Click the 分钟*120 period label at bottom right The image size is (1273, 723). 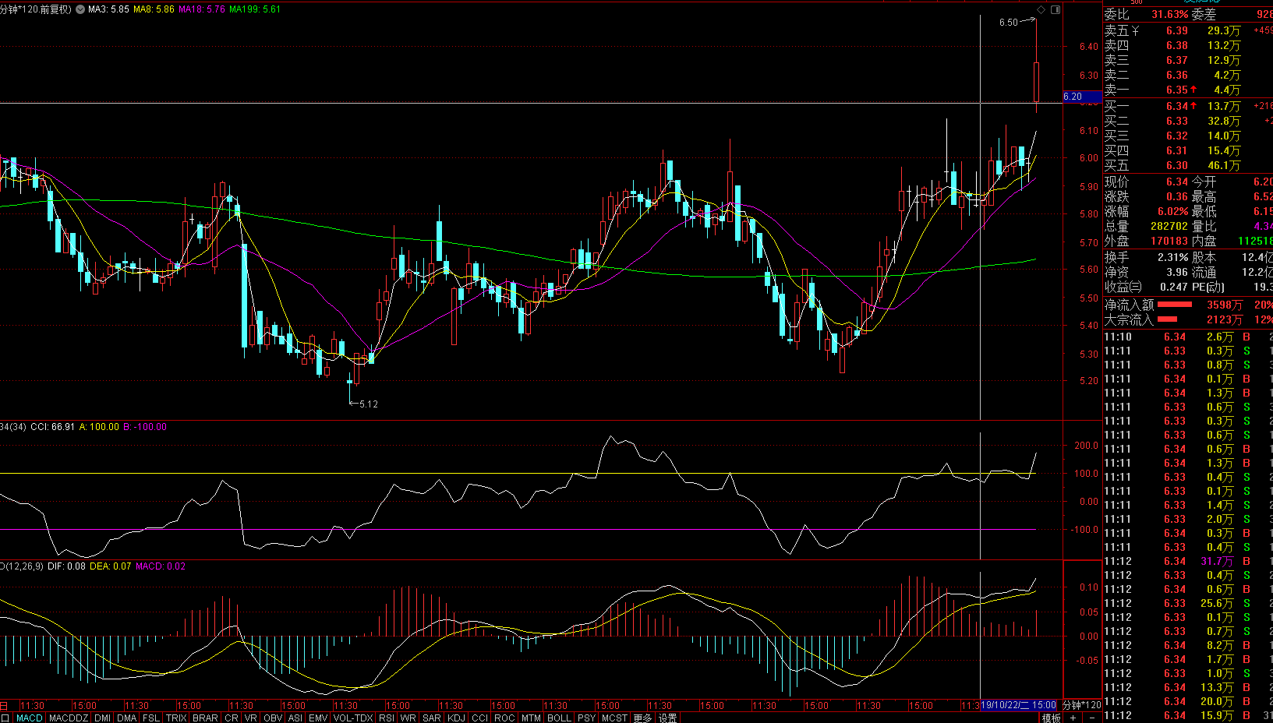1082,705
